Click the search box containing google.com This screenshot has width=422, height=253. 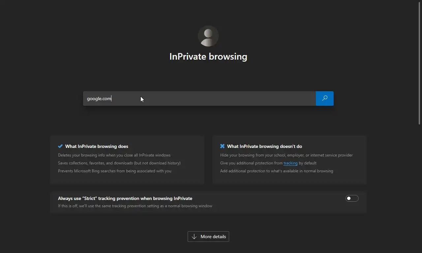(x=199, y=98)
